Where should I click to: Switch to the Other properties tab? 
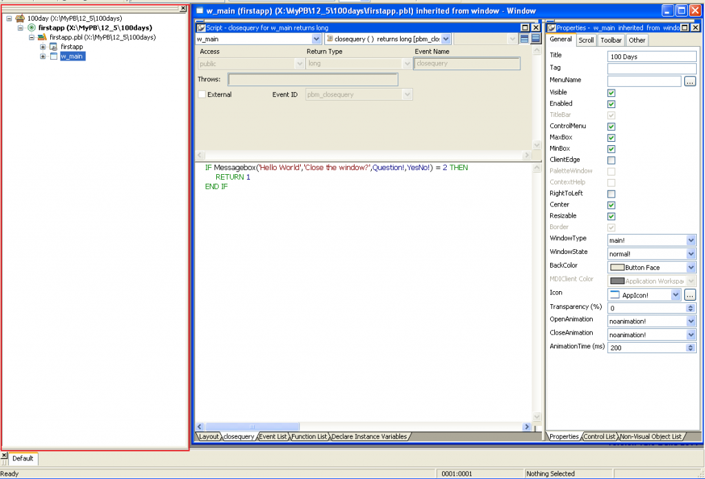637,41
